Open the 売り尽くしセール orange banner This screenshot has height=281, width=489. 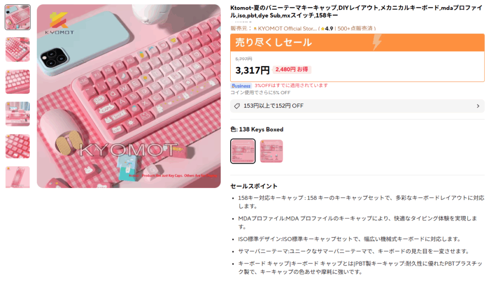357,42
